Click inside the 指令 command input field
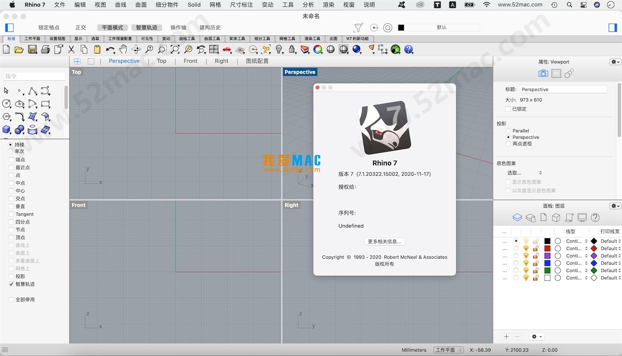This screenshot has width=622, height=356. tap(35, 76)
